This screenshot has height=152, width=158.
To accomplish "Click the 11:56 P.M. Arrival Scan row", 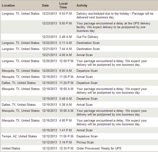I will [x=79, y=77].
